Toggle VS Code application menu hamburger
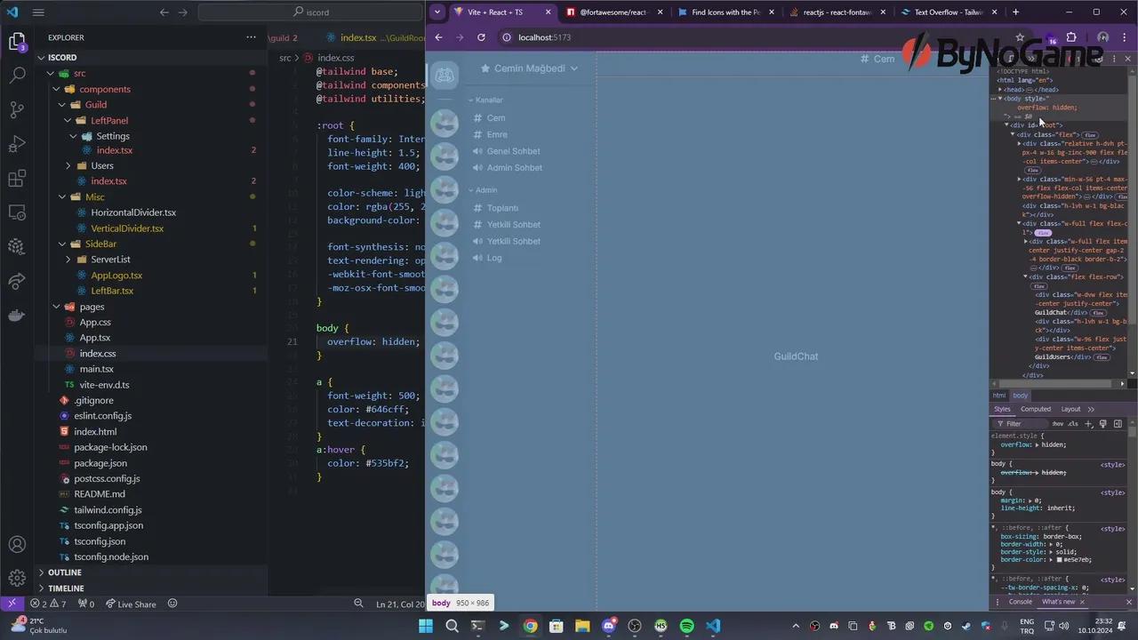This screenshot has height=640, width=1138. click(x=38, y=12)
